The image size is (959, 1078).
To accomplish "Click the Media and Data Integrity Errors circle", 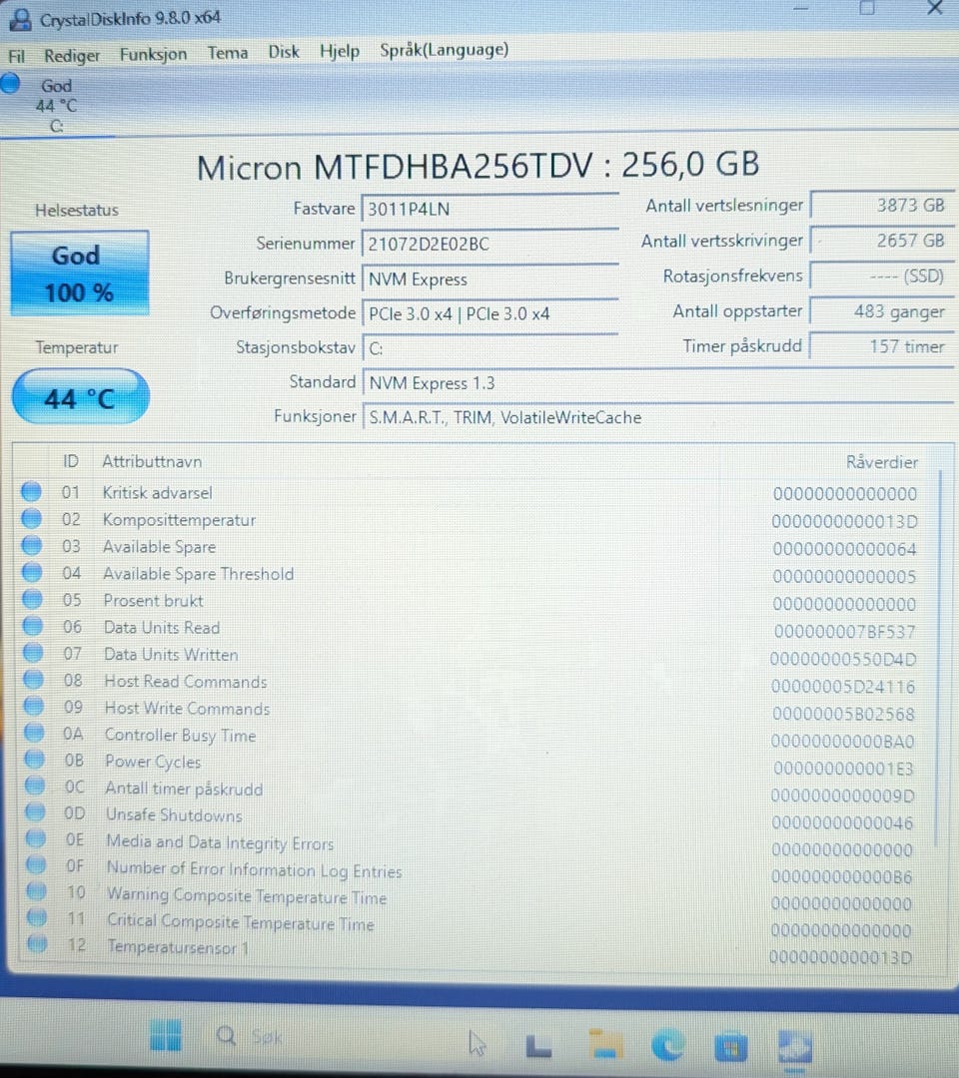I will click(36, 838).
